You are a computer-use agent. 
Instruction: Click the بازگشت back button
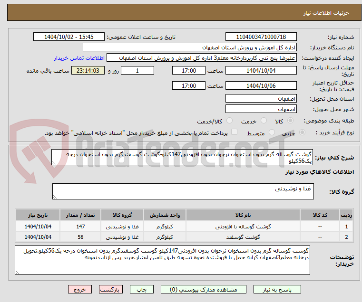click(110, 289)
